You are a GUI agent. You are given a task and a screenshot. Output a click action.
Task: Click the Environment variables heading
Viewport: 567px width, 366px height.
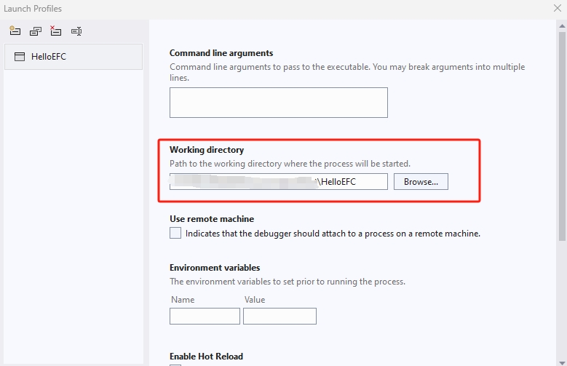[x=215, y=268]
